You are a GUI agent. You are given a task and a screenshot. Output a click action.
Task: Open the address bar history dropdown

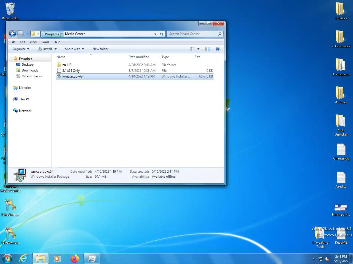[155, 34]
